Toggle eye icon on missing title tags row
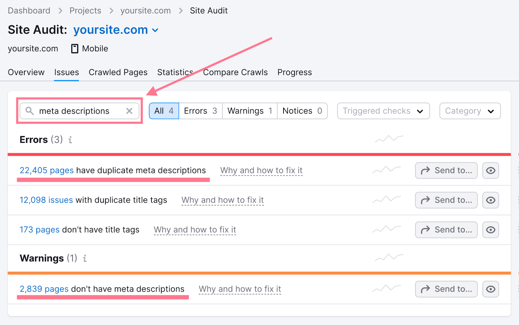519x325 pixels. tap(490, 230)
